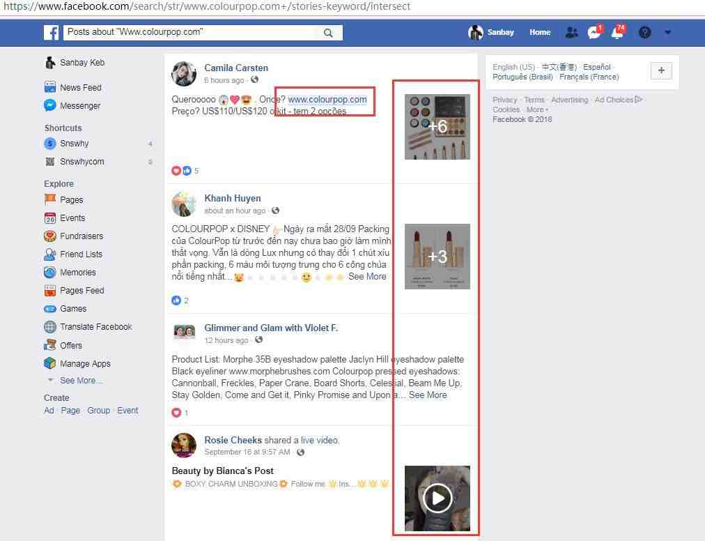The width and height of the screenshot is (705, 541).
Task: Click the Friend Lists icon
Action: tap(50, 254)
